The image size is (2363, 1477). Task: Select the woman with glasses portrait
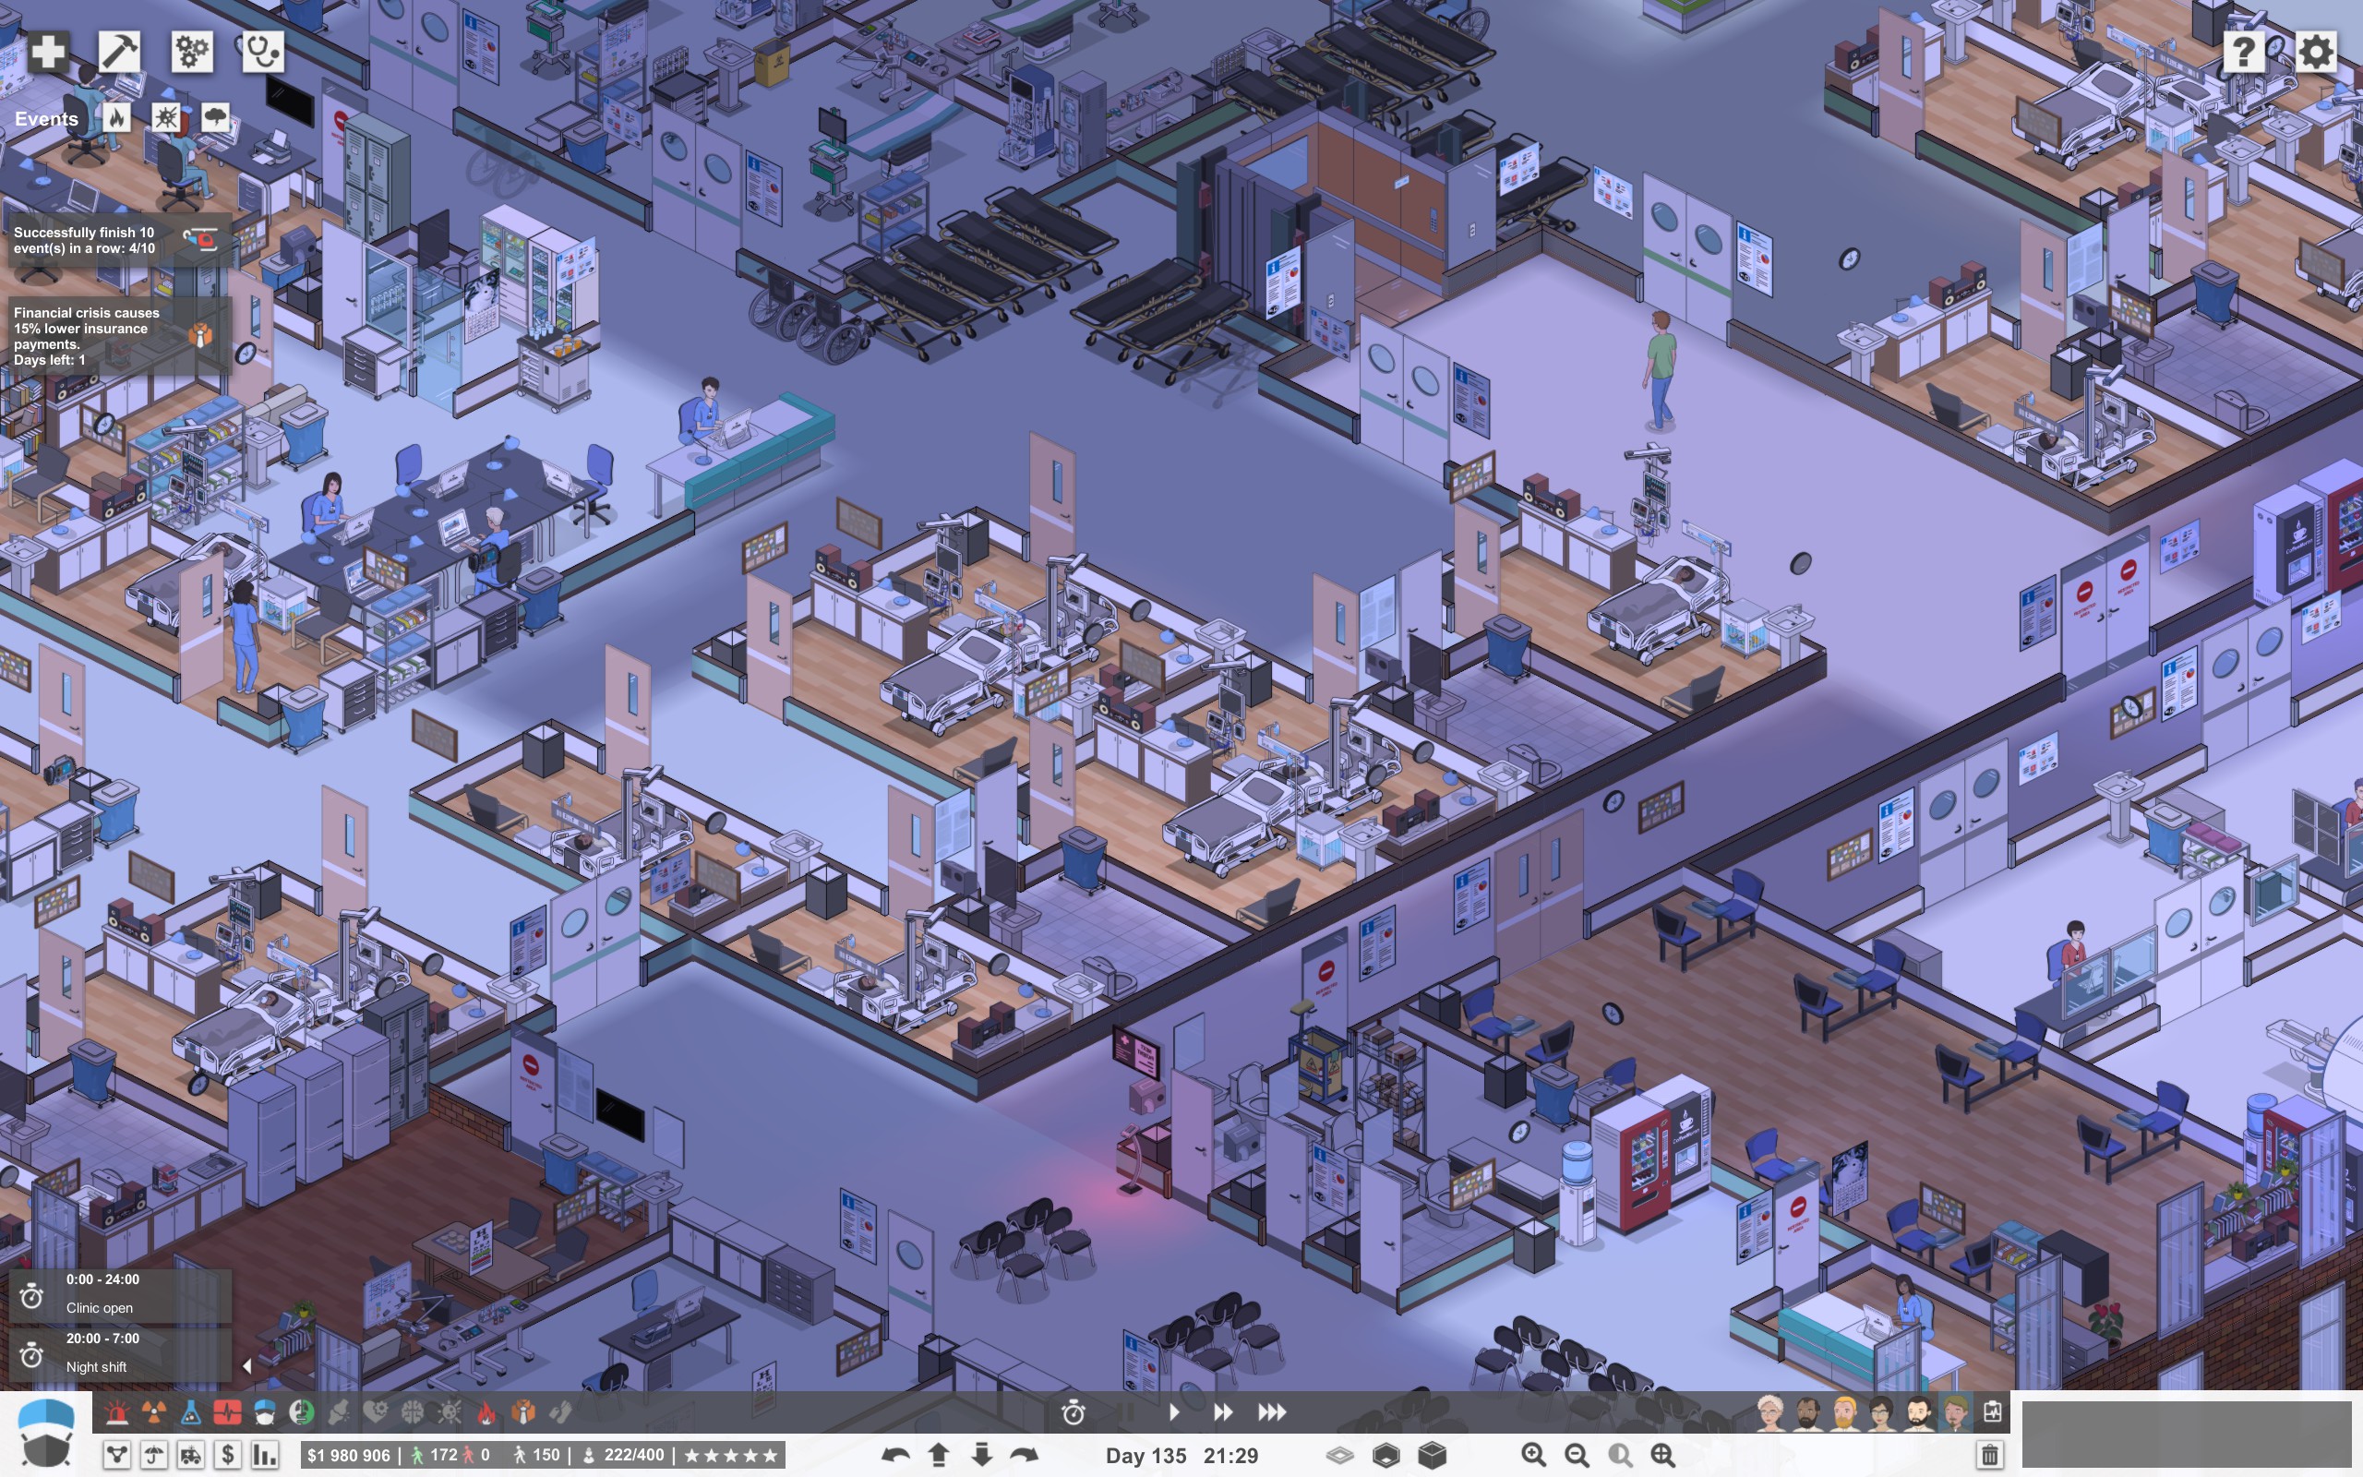pyautogui.click(x=1881, y=1412)
